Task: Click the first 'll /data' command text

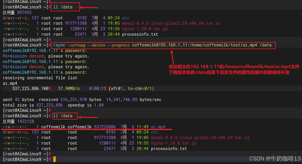Action: [63, 7]
